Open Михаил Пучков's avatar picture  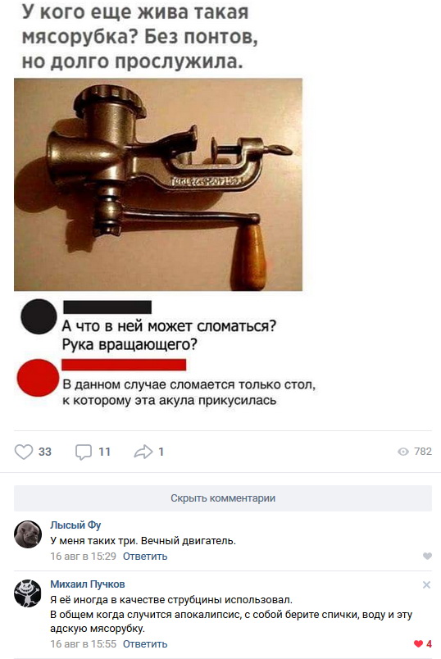click(28, 593)
